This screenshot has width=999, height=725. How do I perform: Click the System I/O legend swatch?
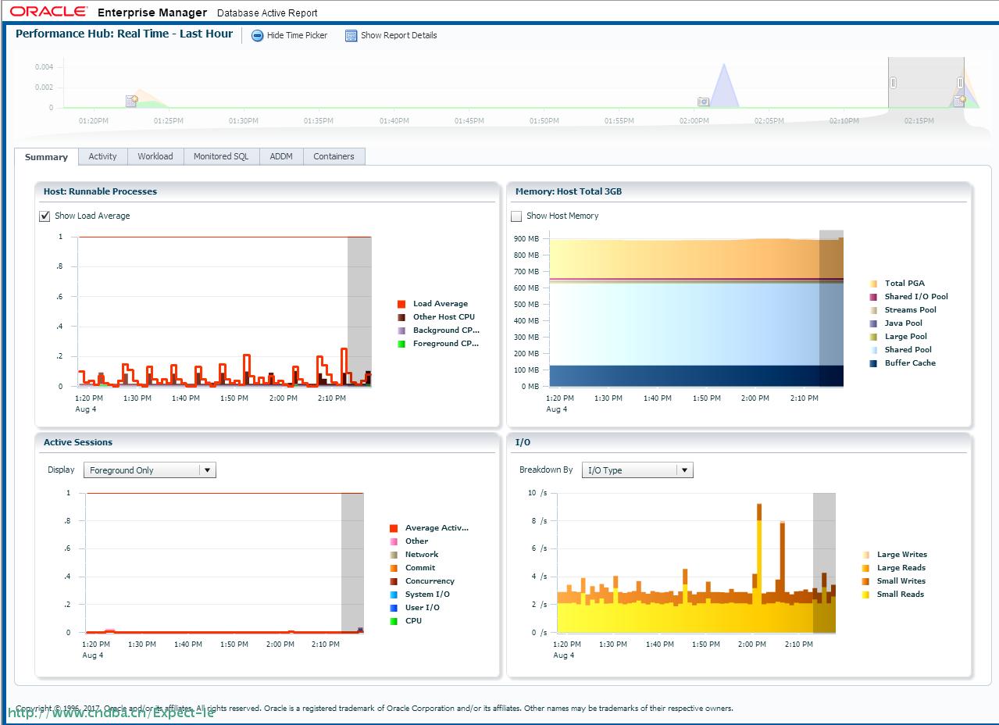394,595
